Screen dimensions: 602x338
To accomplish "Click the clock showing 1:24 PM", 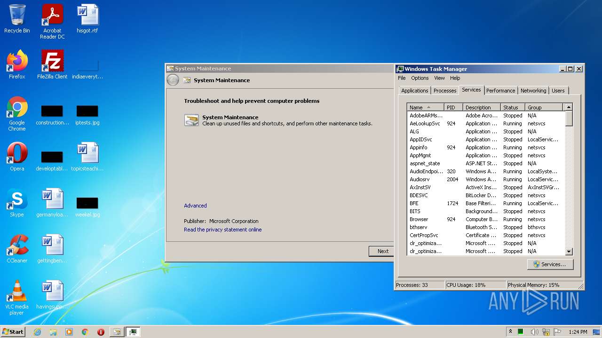I will [x=578, y=332].
